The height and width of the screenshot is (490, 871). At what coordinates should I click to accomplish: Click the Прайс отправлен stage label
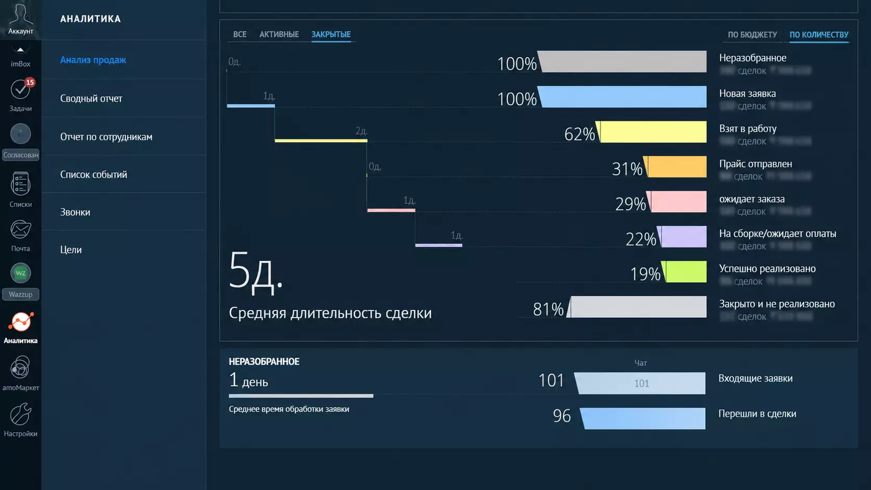(755, 164)
